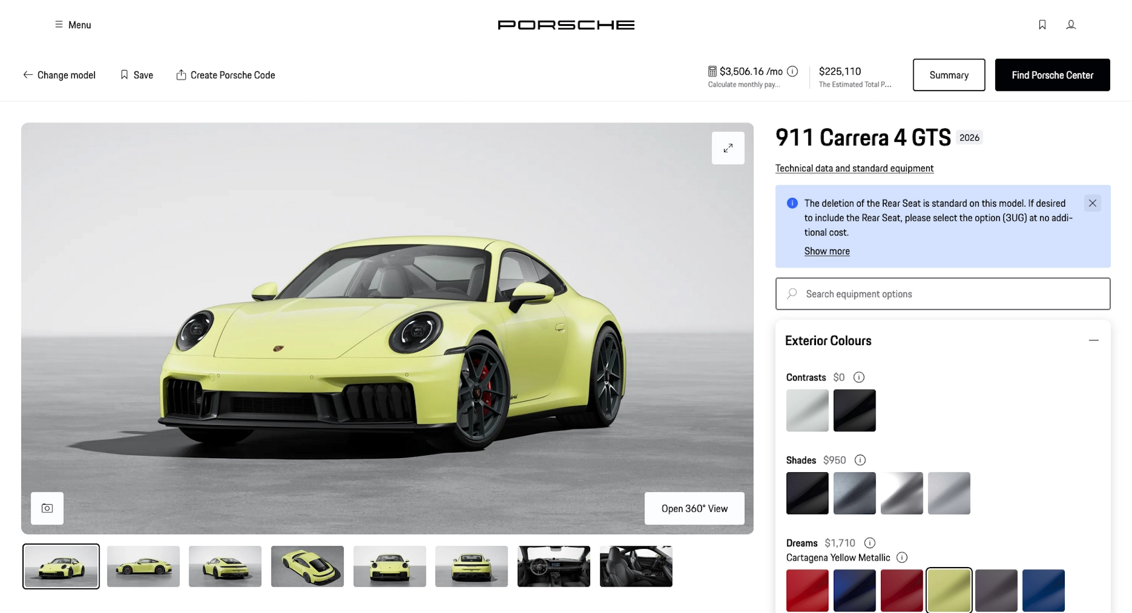Select the red Dreams colour swatch
Viewport: 1132px width, 613px height.
pyautogui.click(x=807, y=590)
